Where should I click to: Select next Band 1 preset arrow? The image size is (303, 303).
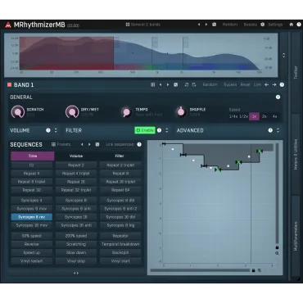click(168, 85)
